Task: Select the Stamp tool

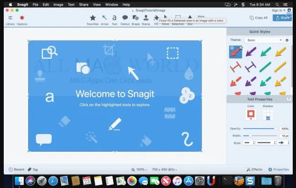Action: pos(146,20)
